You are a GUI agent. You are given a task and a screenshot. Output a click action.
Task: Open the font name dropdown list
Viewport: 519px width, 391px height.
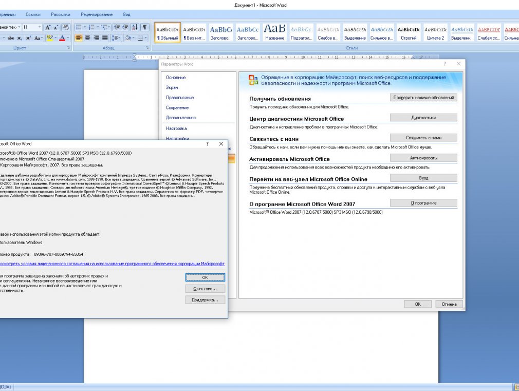coord(19,27)
